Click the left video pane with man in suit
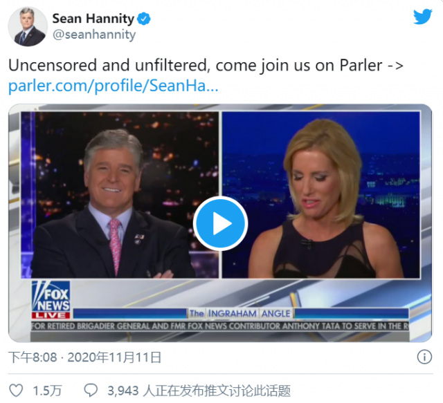The width and height of the screenshot is (443, 403). pos(120,195)
